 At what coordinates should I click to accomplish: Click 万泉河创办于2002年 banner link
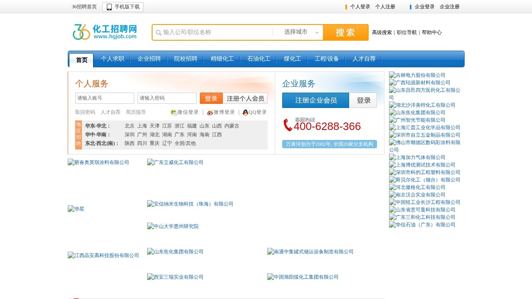coord(330,144)
